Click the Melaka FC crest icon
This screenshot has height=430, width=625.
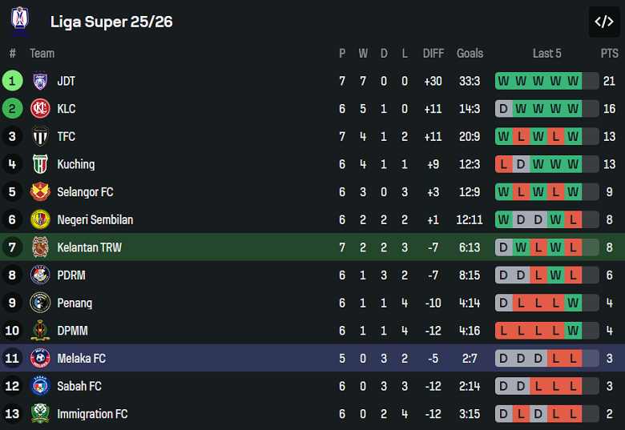[40, 358]
